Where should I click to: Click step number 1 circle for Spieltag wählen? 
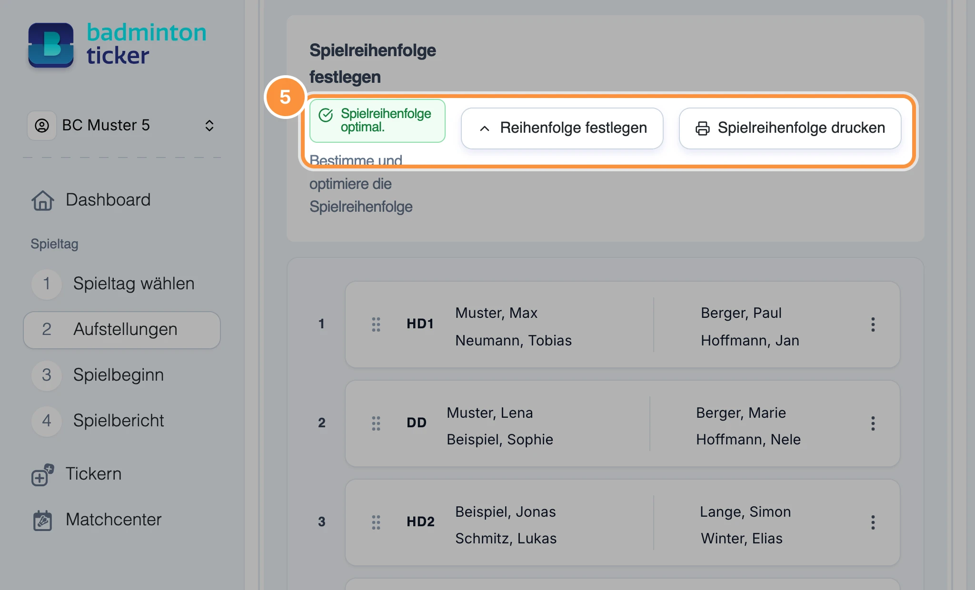47,284
